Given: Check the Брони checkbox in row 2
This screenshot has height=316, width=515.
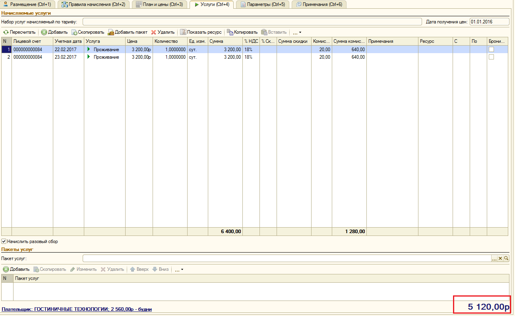Looking at the screenshot, I should point(492,57).
